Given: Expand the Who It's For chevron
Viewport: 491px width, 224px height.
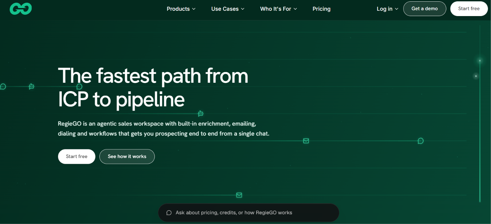Looking at the screenshot, I should 295,9.
